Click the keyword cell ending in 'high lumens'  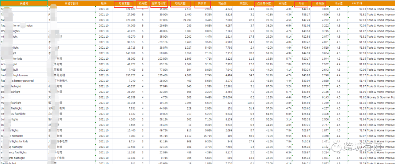[x=24, y=75]
